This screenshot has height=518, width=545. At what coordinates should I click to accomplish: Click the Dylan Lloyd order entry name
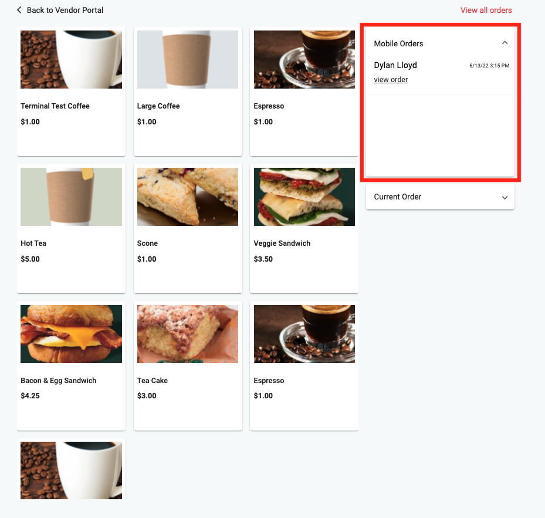pos(395,65)
